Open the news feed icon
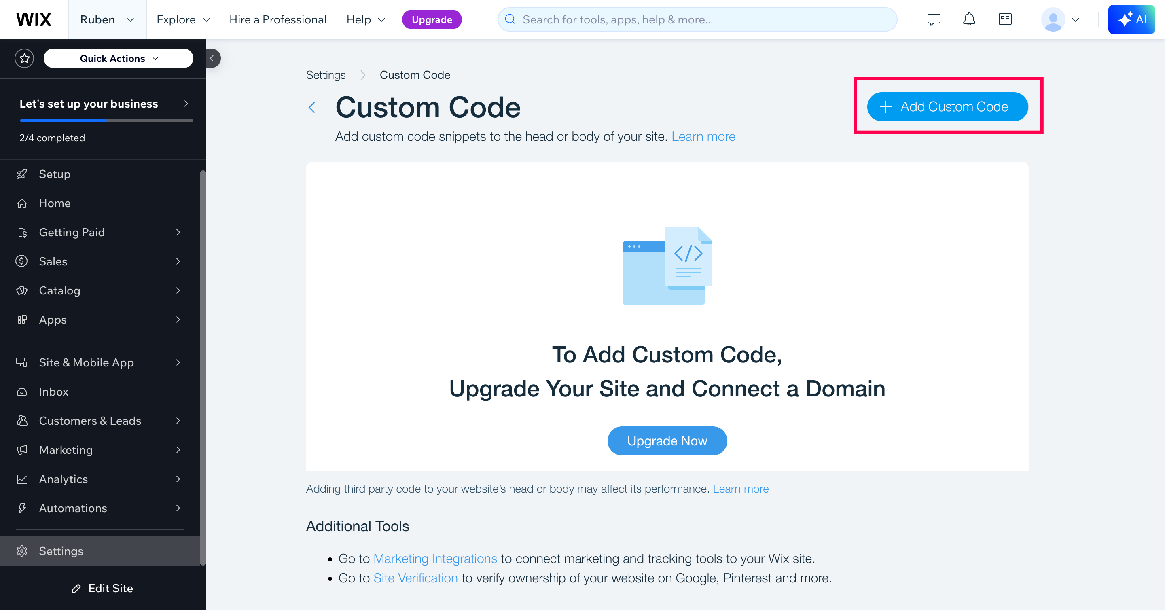This screenshot has width=1165, height=610. pos(1004,19)
